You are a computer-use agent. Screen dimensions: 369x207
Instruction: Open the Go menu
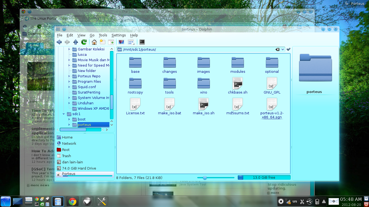92,35
